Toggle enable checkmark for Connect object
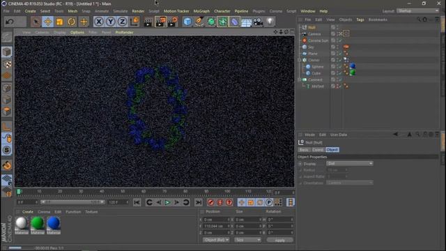446x251 pixels. pos(340,79)
